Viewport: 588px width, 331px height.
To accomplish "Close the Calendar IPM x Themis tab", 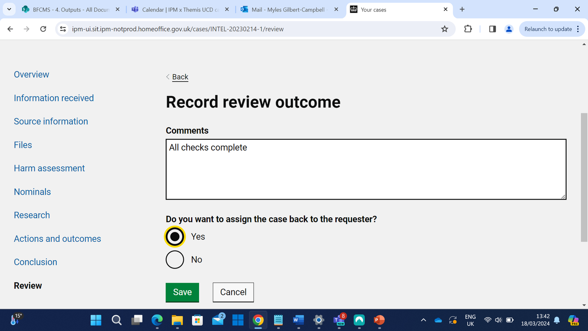I will (227, 9).
